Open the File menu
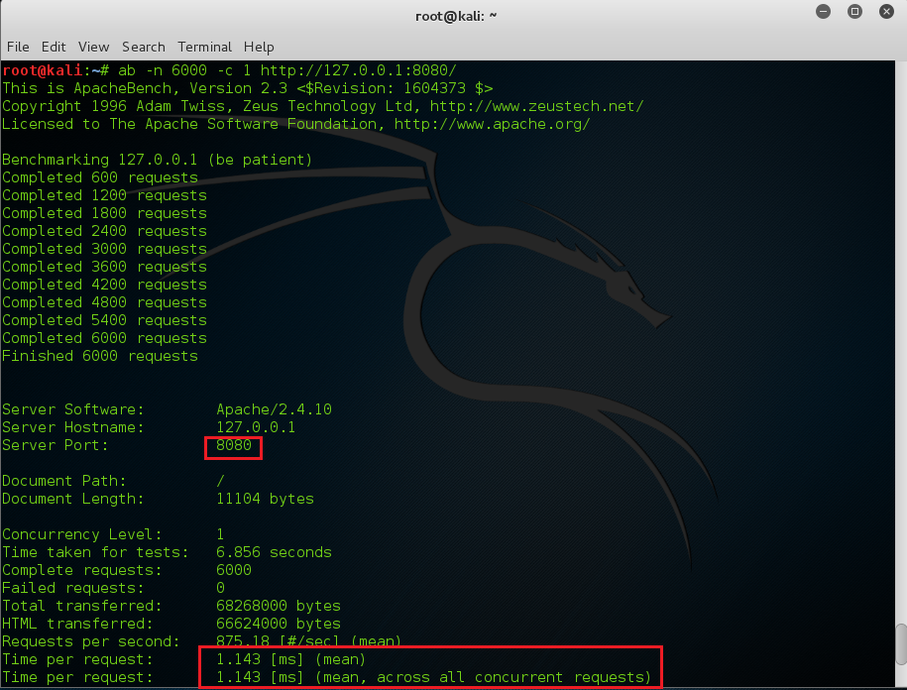907x690 pixels. coord(18,47)
